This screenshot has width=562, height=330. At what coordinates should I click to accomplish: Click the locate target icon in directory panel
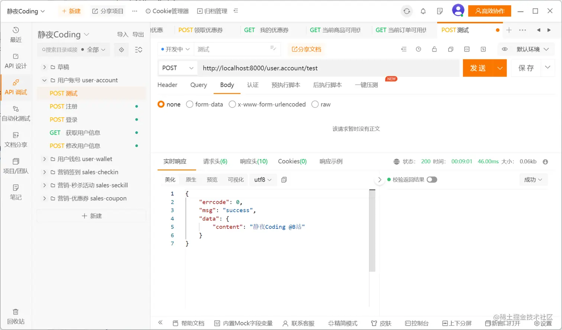tap(121, 50)
